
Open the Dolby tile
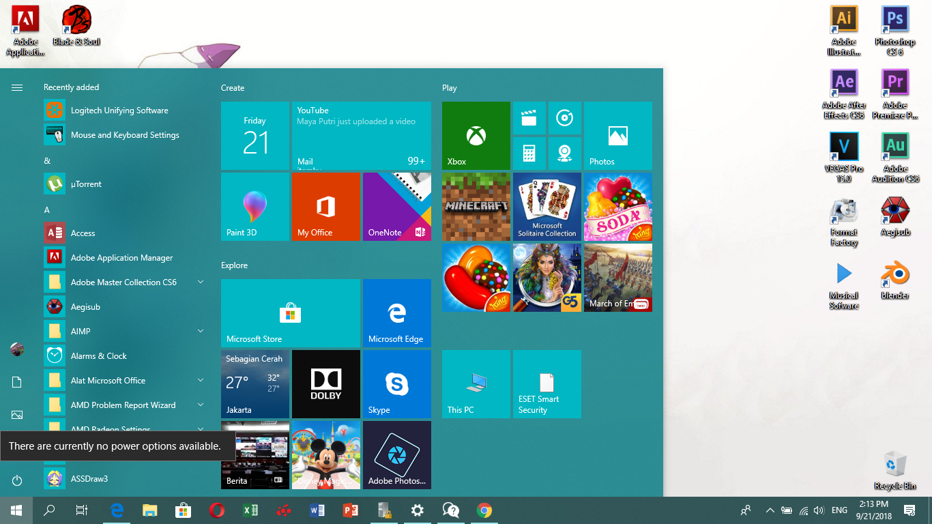326,384
